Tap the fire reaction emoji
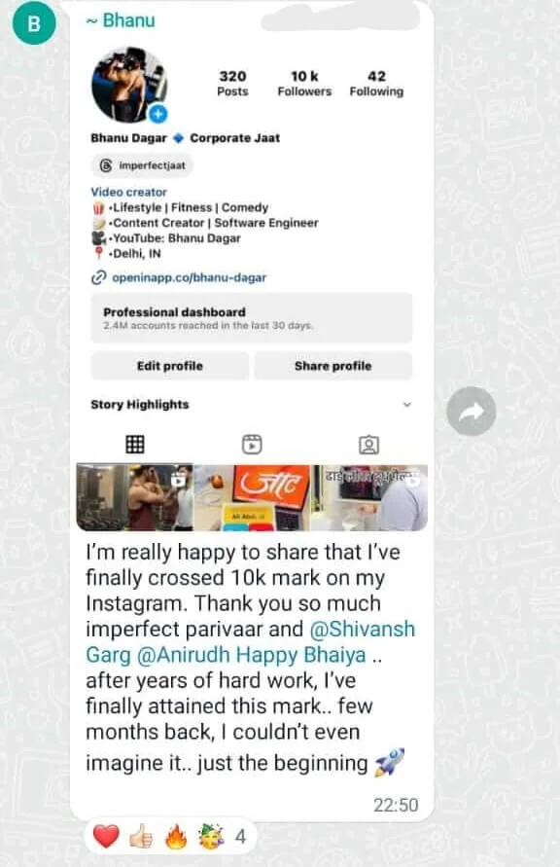The height and width of the screenshot is (867, 560). click(x=176, y=836)
